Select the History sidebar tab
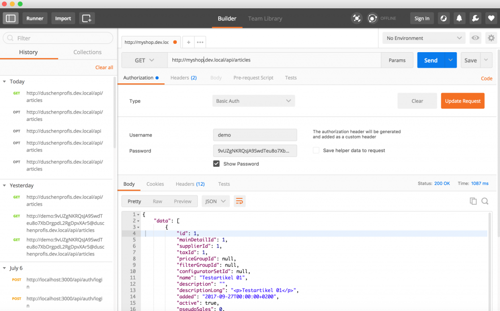The image size is (500, 311). tap(28, 52)
